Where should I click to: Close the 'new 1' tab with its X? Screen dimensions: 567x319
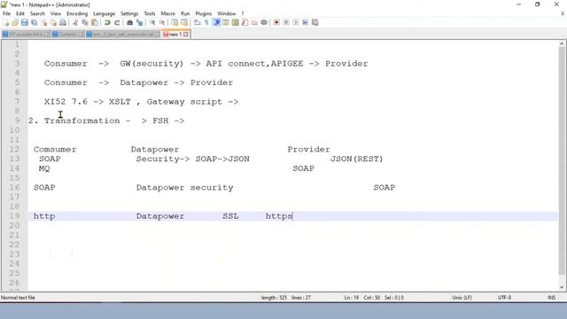186,35
